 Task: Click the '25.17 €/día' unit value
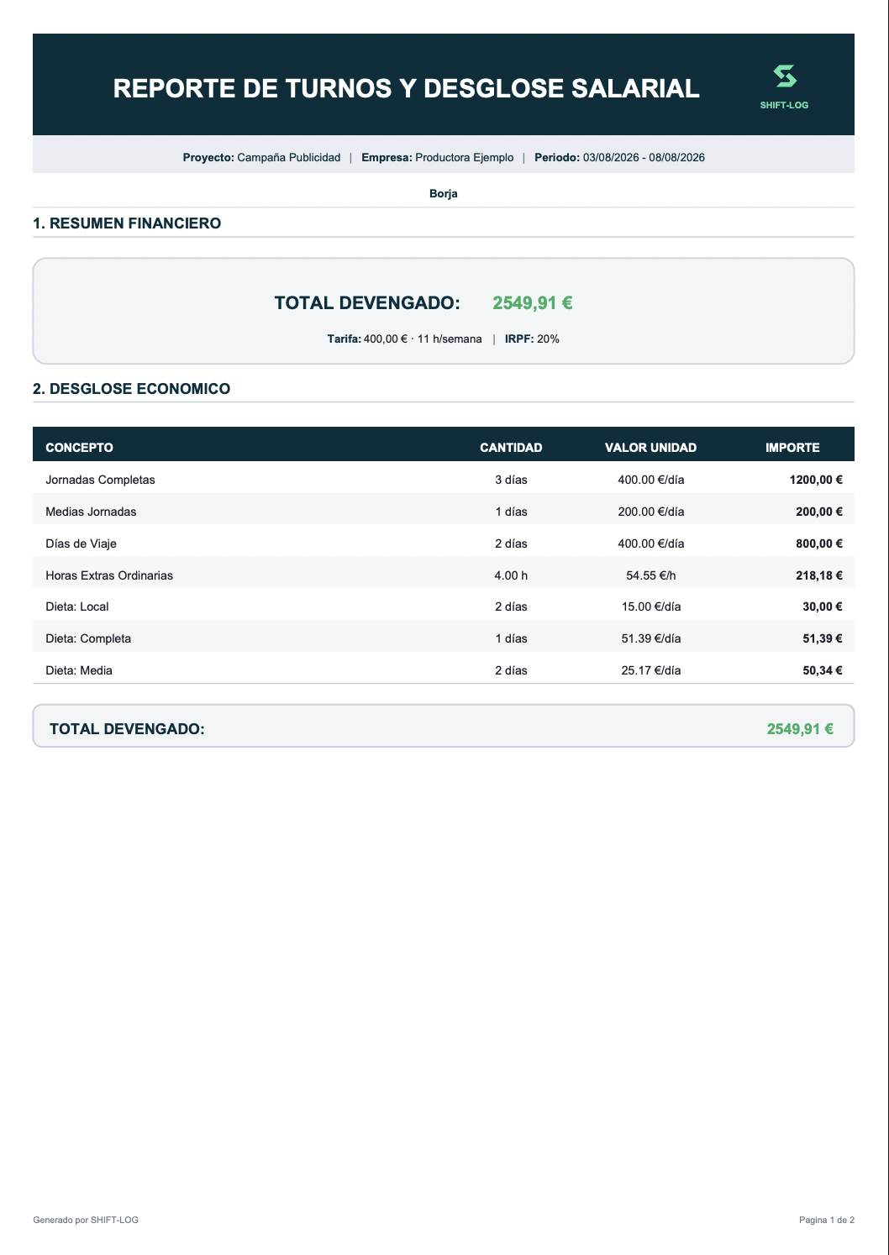click(651, 671)
